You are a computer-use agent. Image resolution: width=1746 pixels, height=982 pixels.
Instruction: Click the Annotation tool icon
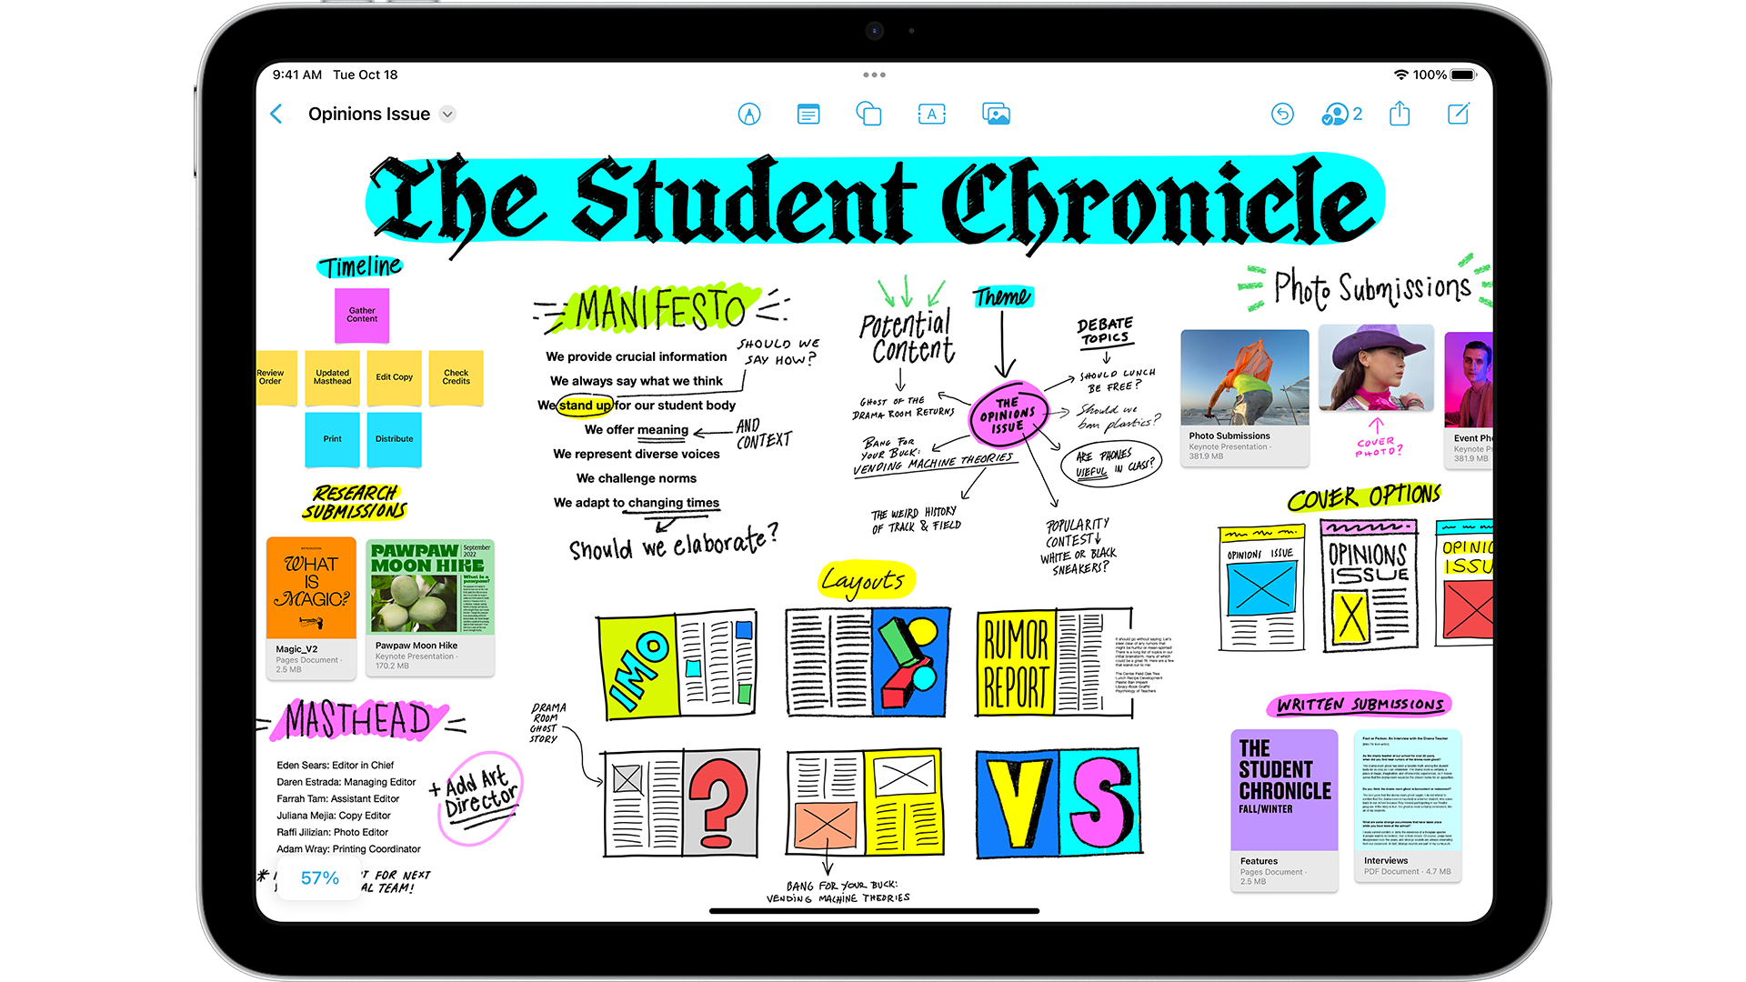point(748,114)
